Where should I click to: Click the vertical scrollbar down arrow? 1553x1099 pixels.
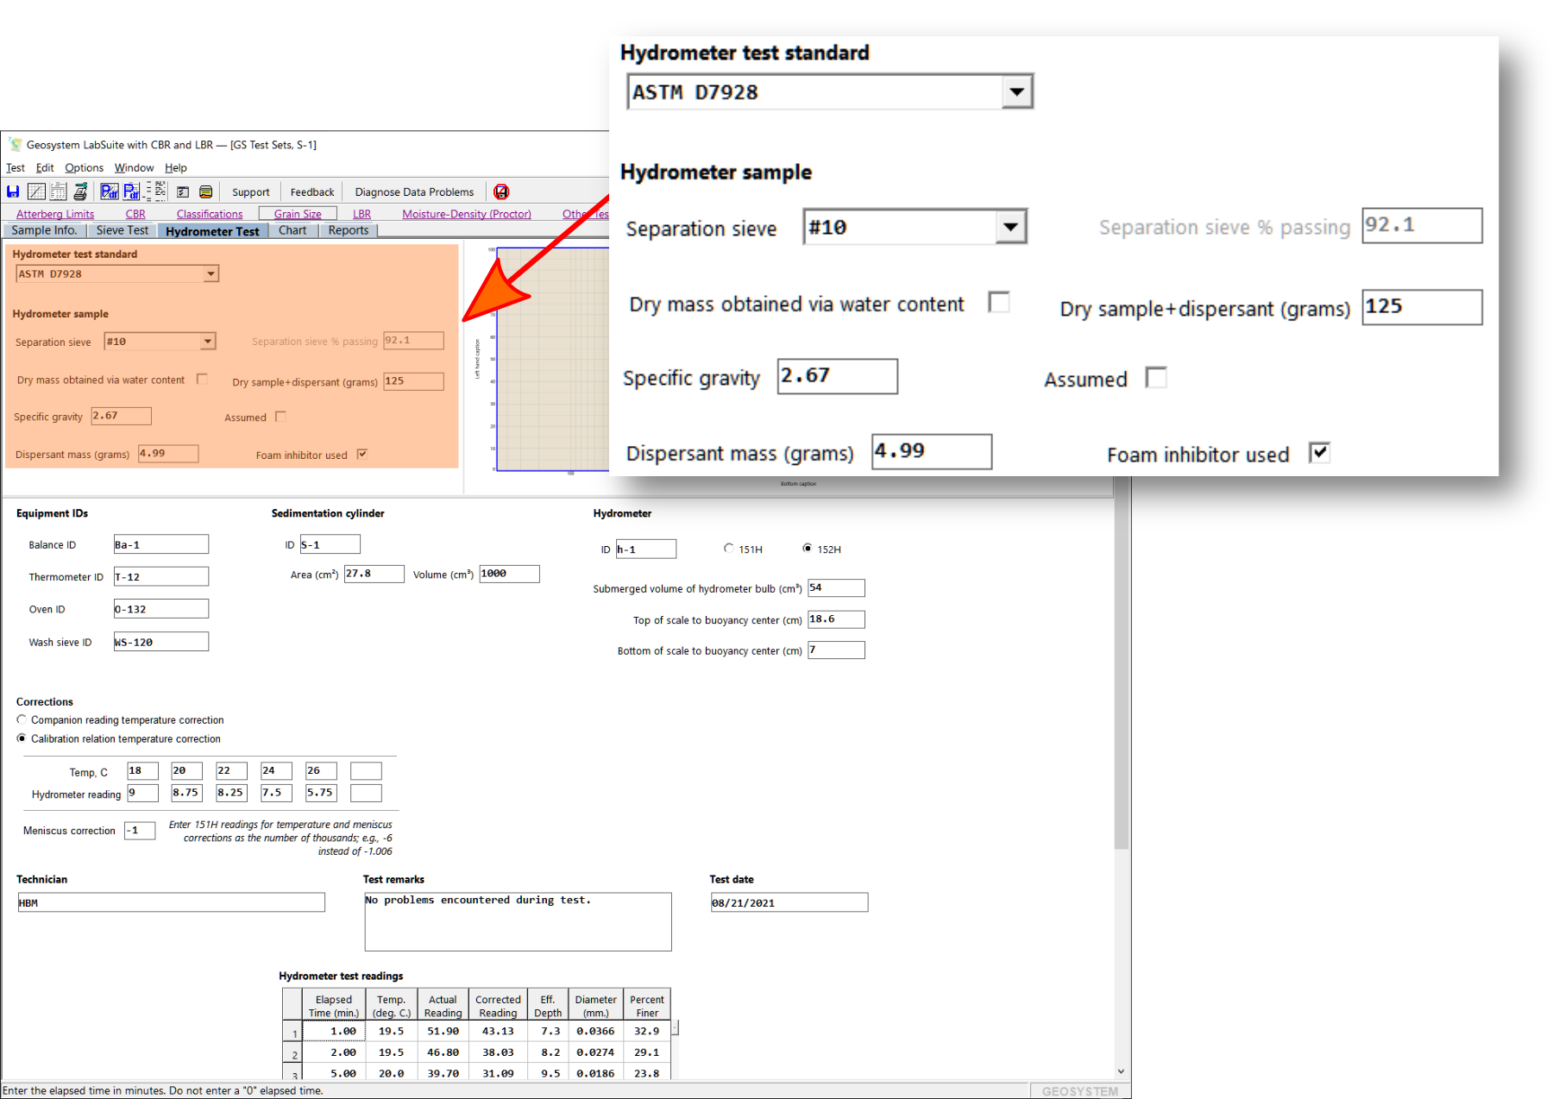point(1121,1071)
